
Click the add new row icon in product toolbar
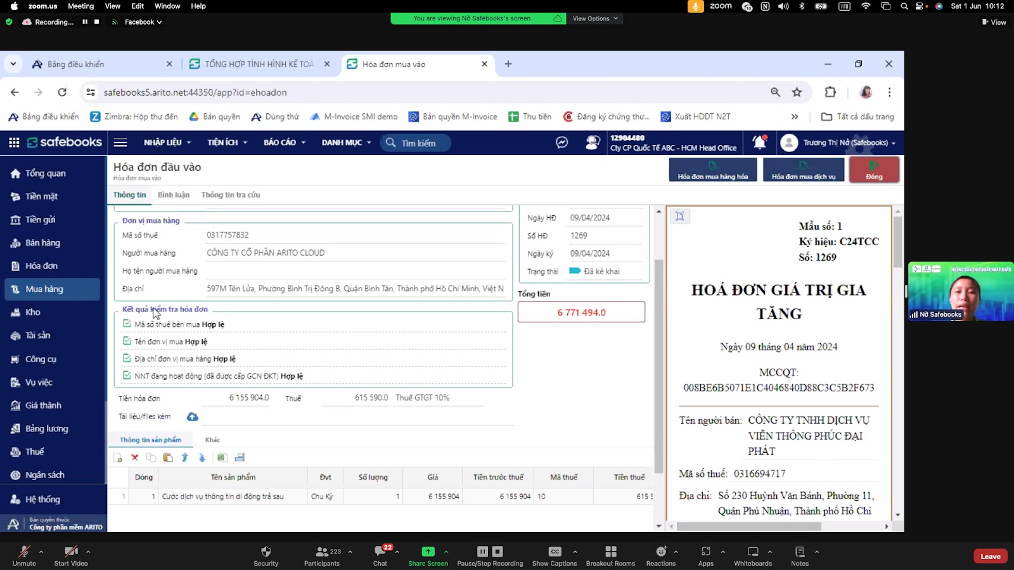118,457
